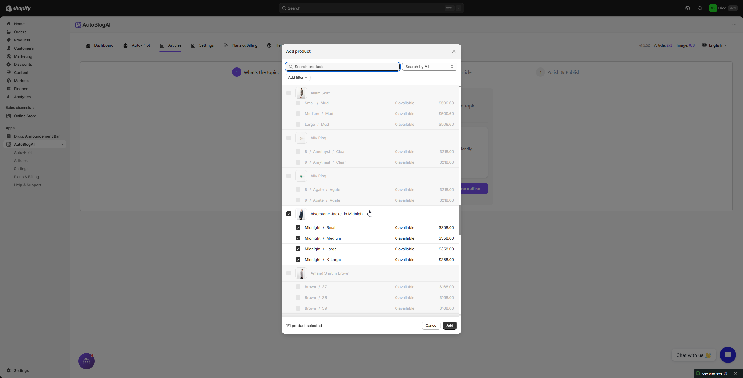Close the dev previews bar
Viewport: 743px width, 378px height.
[735, 374]
